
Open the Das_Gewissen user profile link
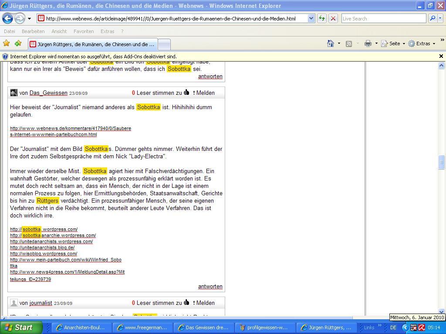pyautogui.click(x=48, y=93)
